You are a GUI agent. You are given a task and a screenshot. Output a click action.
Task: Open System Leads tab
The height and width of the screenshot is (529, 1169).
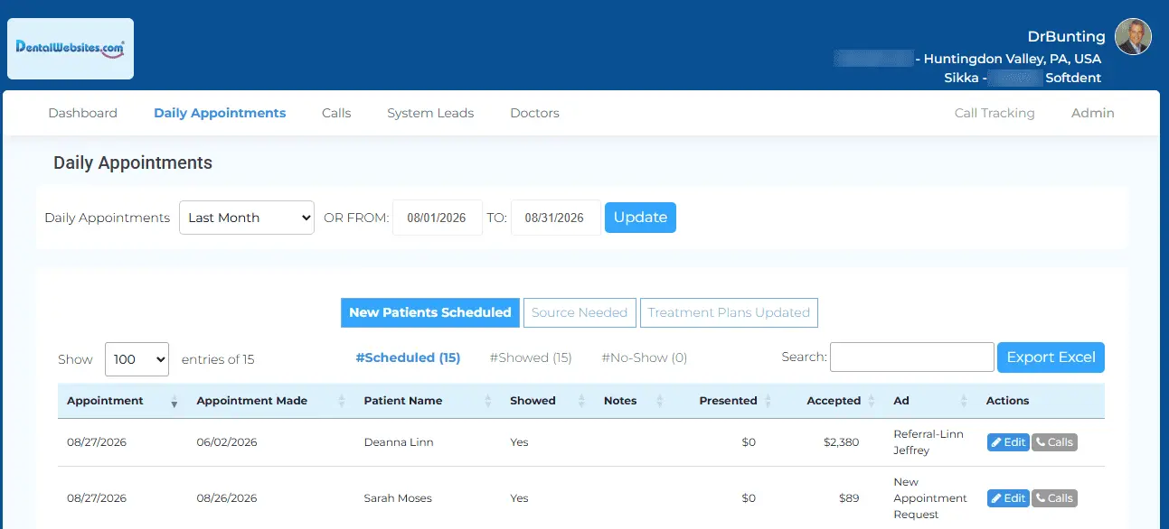coord(430,113)
